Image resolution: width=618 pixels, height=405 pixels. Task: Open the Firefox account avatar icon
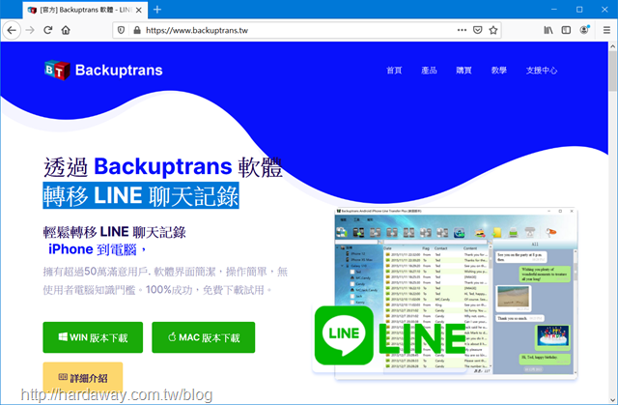tap(584, 30)
